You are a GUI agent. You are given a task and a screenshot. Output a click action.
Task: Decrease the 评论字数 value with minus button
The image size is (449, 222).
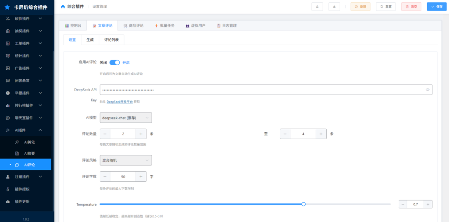coord(105,176)
